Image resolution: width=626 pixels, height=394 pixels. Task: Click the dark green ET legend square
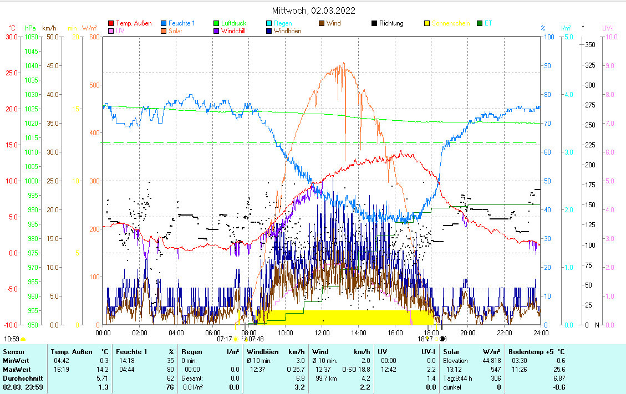pyautogui.click(x=480, y=23)
